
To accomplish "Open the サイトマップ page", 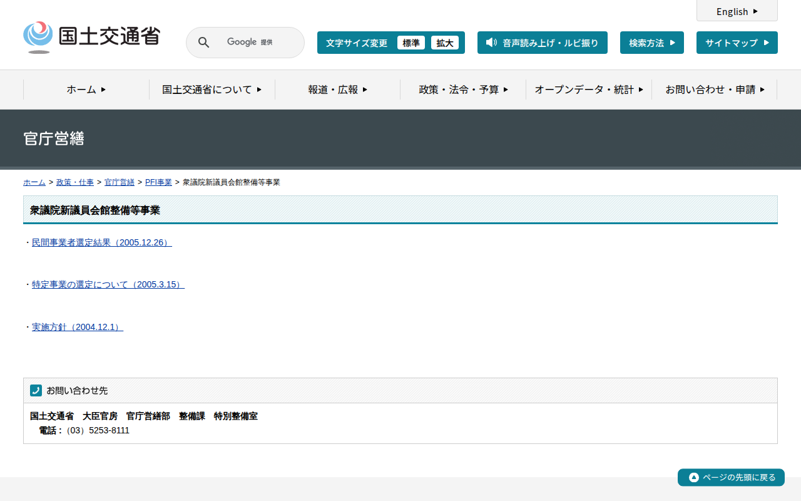I will coord(737,43).
